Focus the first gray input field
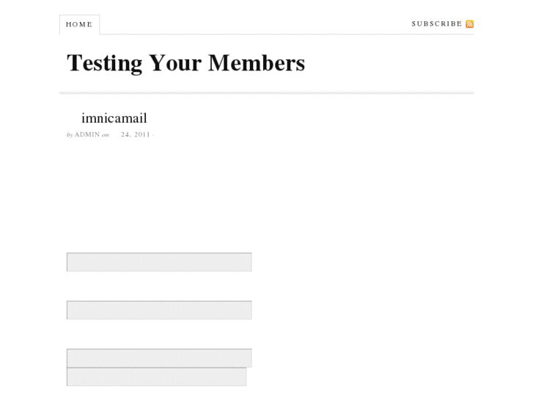The height and width of the screenshot is (400, 533). click(159, 262)
